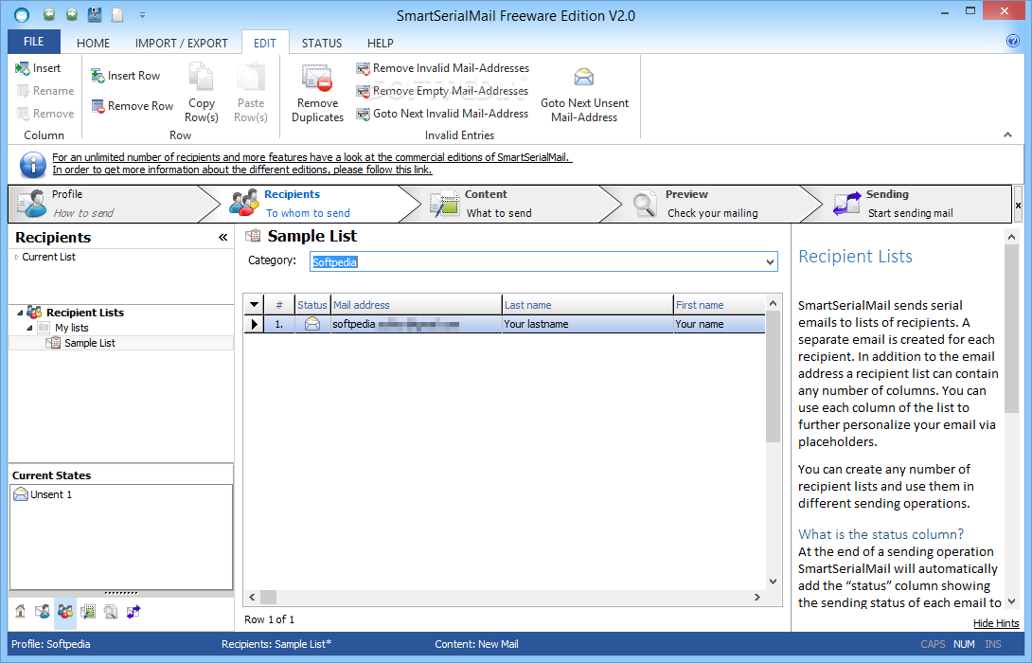Screen dimensions: 1032x663
Task: Select the Unsent 1 state
Action: click(44, 494)
